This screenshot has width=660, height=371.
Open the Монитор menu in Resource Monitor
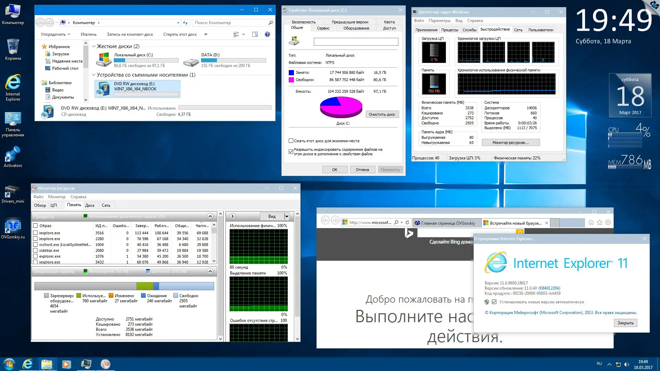pos(57,197)
